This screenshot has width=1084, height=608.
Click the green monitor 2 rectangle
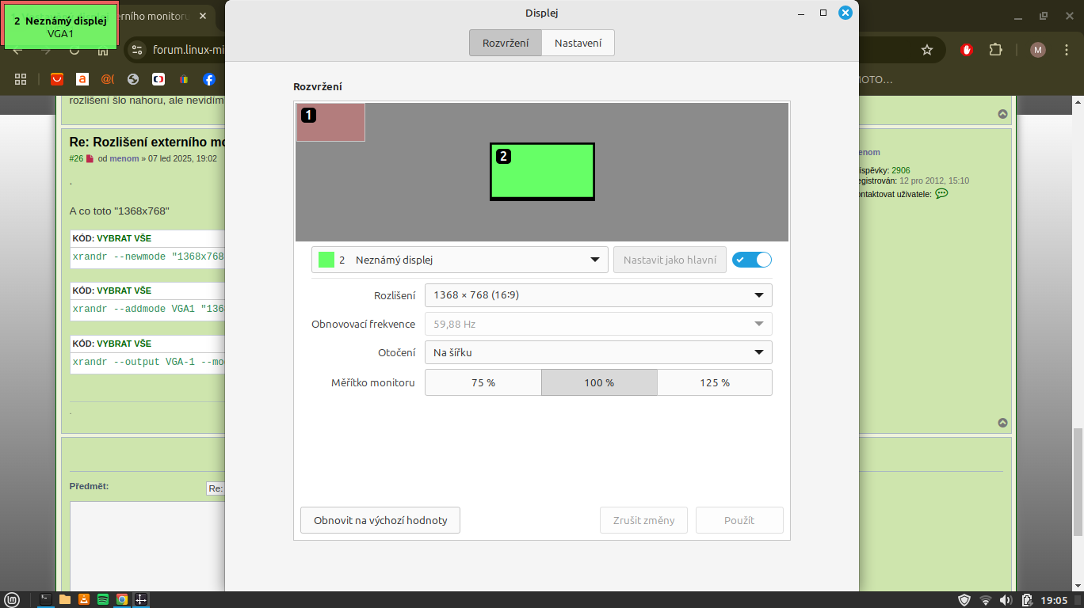tap(542, 172)
